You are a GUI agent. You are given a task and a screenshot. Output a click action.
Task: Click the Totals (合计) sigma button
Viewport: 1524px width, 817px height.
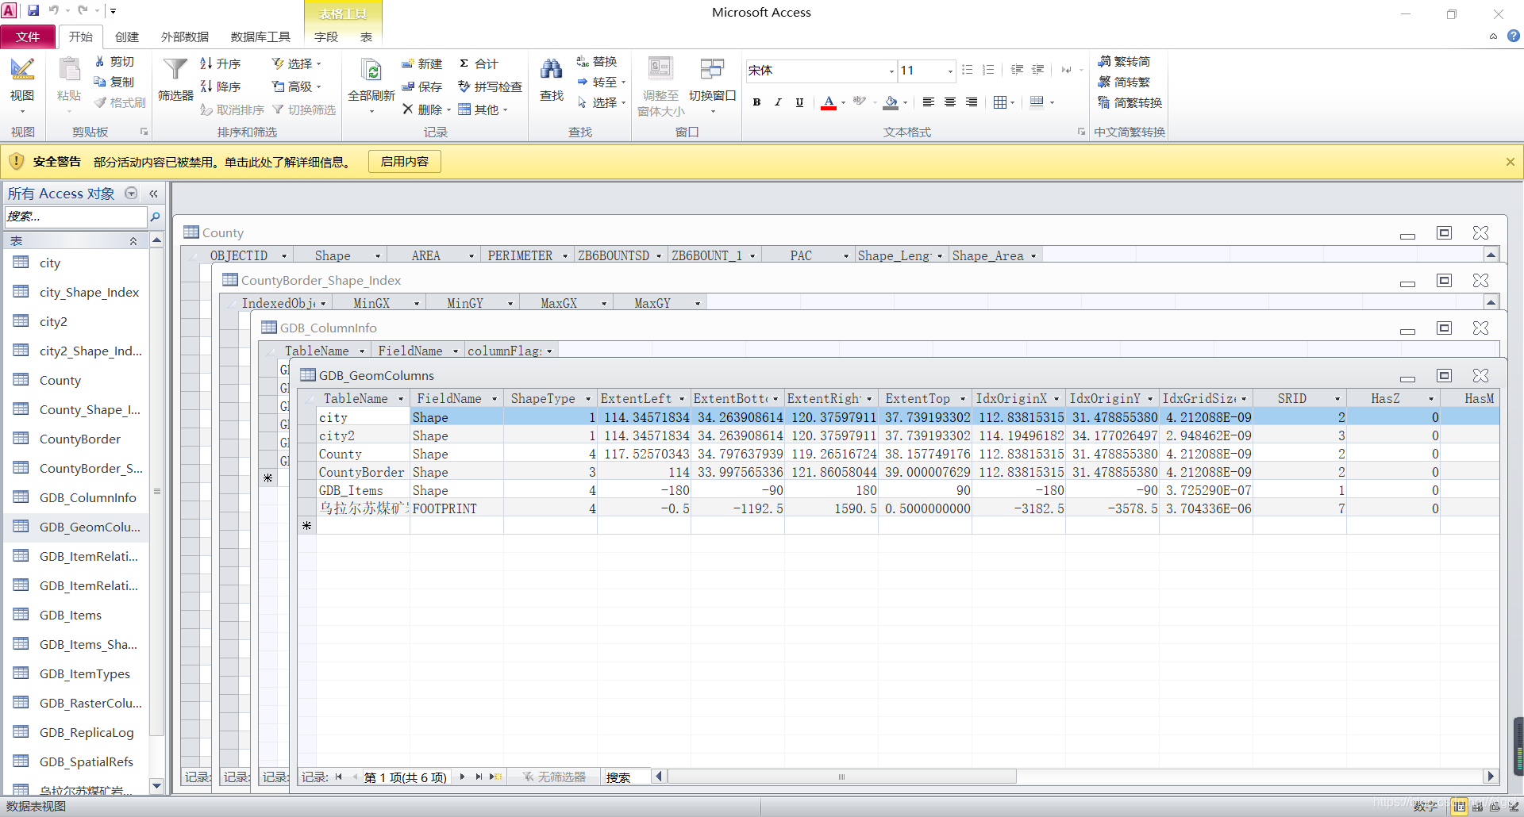(x=479, y=63)
